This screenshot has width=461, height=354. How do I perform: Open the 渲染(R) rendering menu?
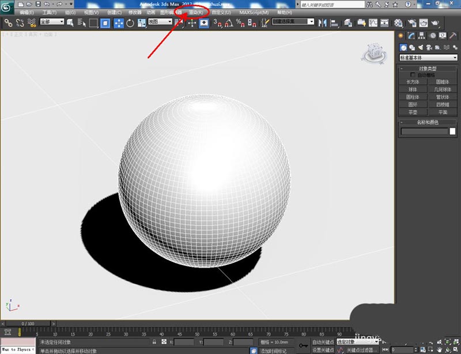[x=196, y=12]
